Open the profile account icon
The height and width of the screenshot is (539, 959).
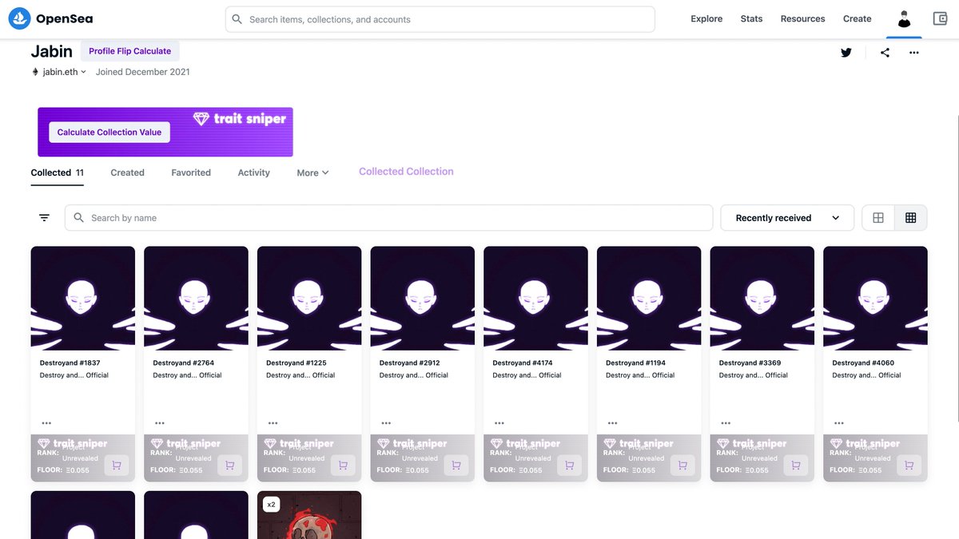(904, 19)
